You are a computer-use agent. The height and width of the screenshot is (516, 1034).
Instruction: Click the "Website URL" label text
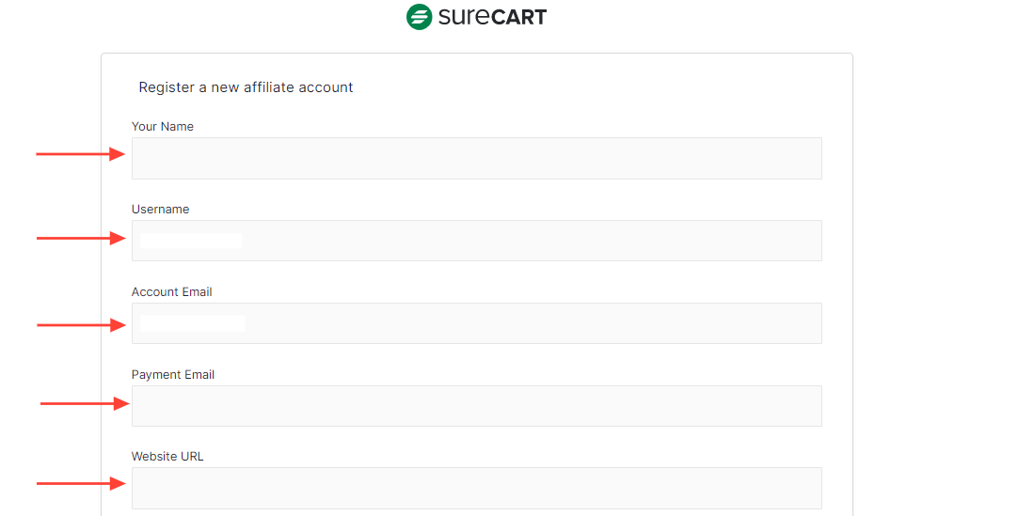coord(167,457)
